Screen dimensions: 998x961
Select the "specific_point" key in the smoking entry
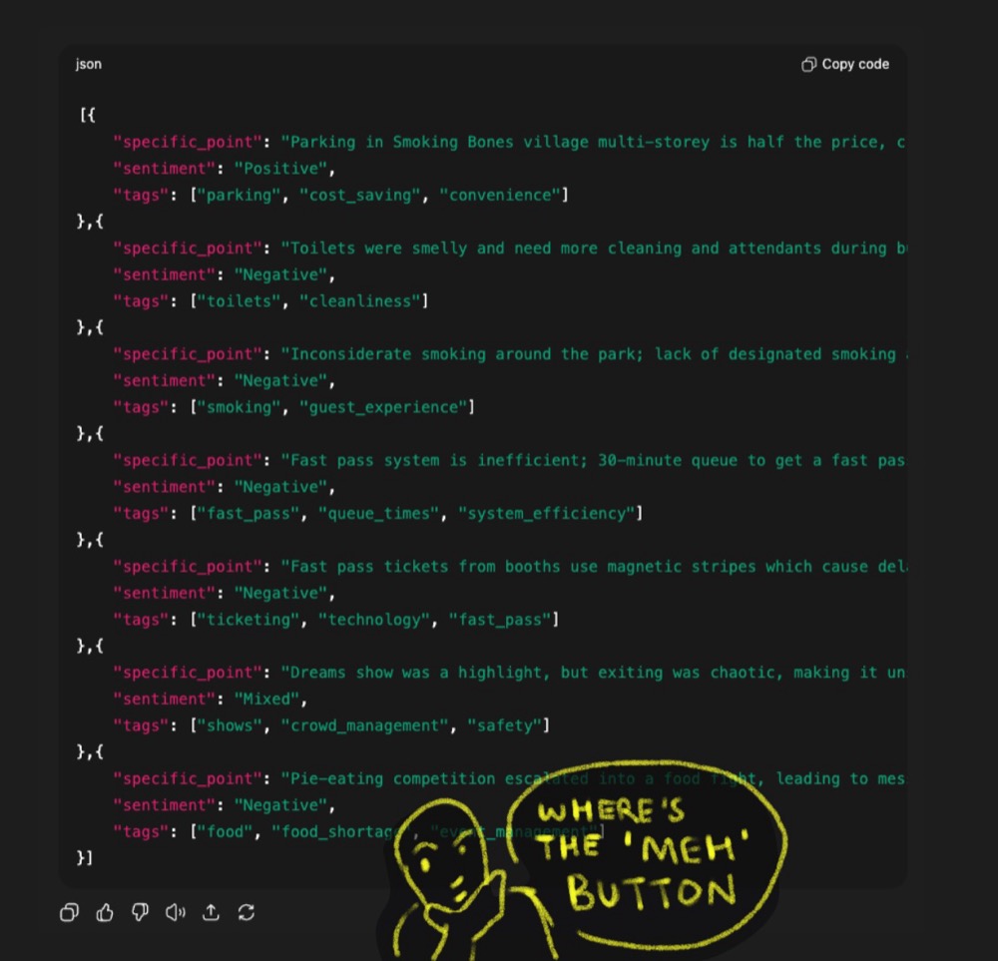click(x=187, y=353)
